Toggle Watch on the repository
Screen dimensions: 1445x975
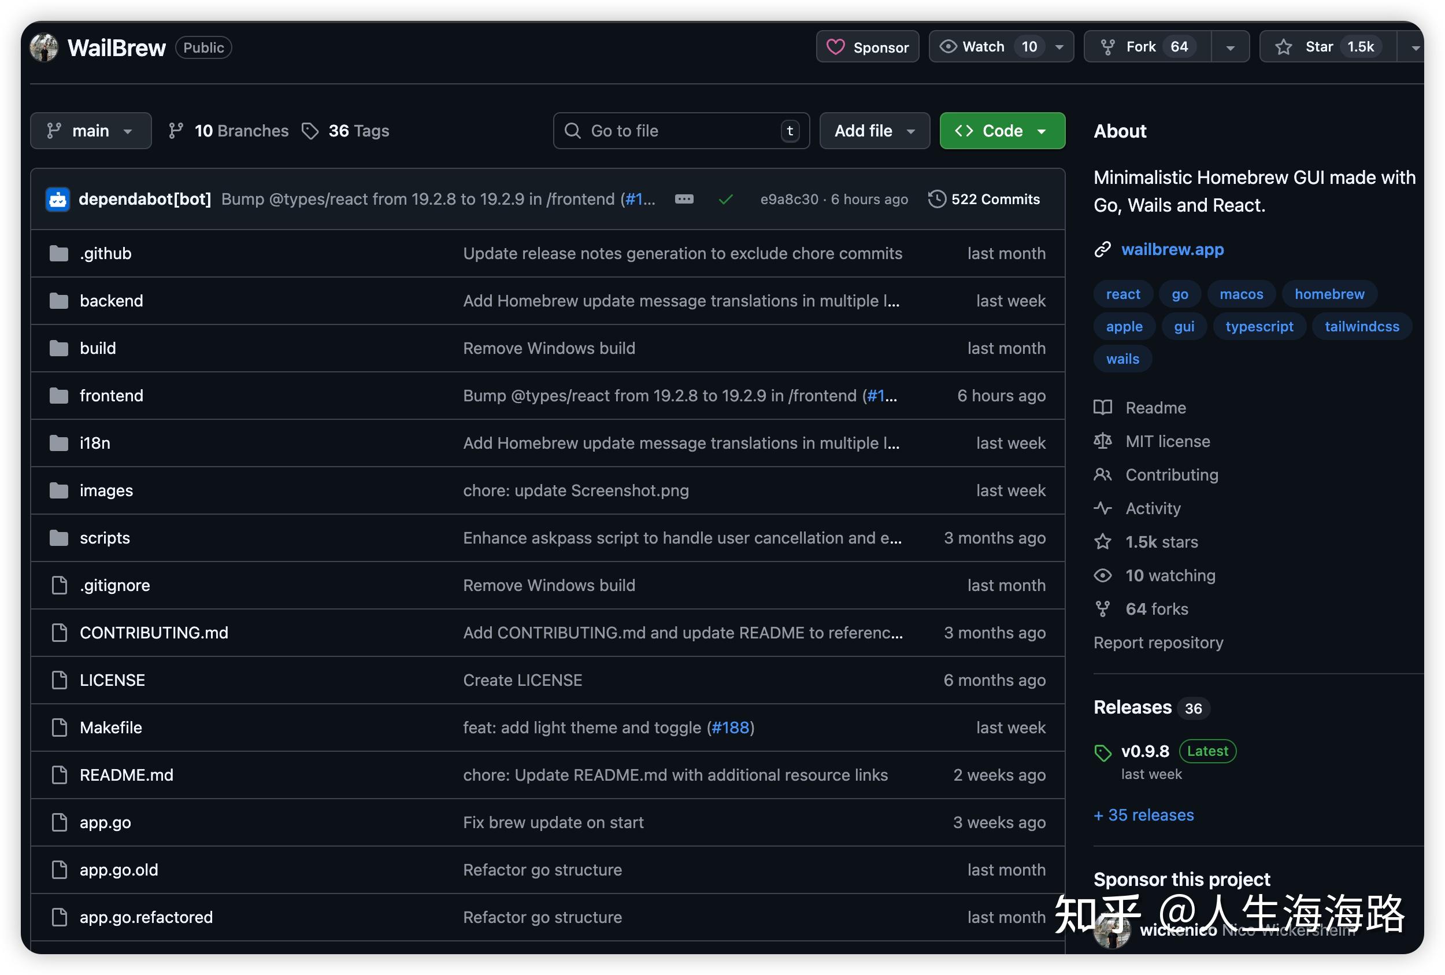(x=983, y=47)
